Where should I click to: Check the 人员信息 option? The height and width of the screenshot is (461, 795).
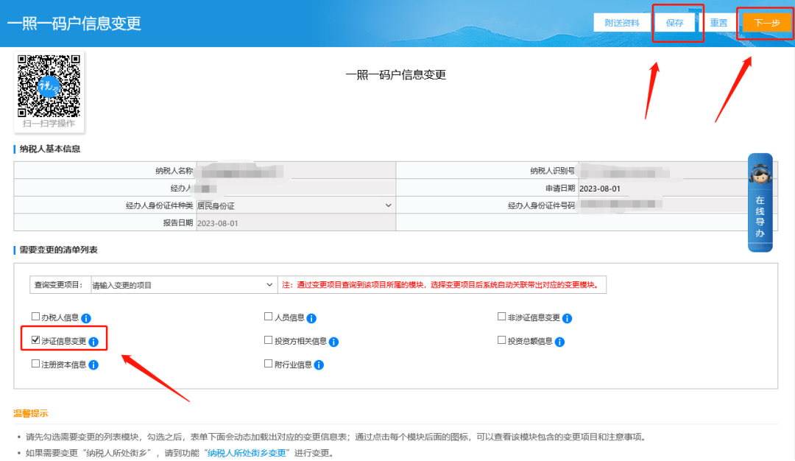(x=269, y=317)
